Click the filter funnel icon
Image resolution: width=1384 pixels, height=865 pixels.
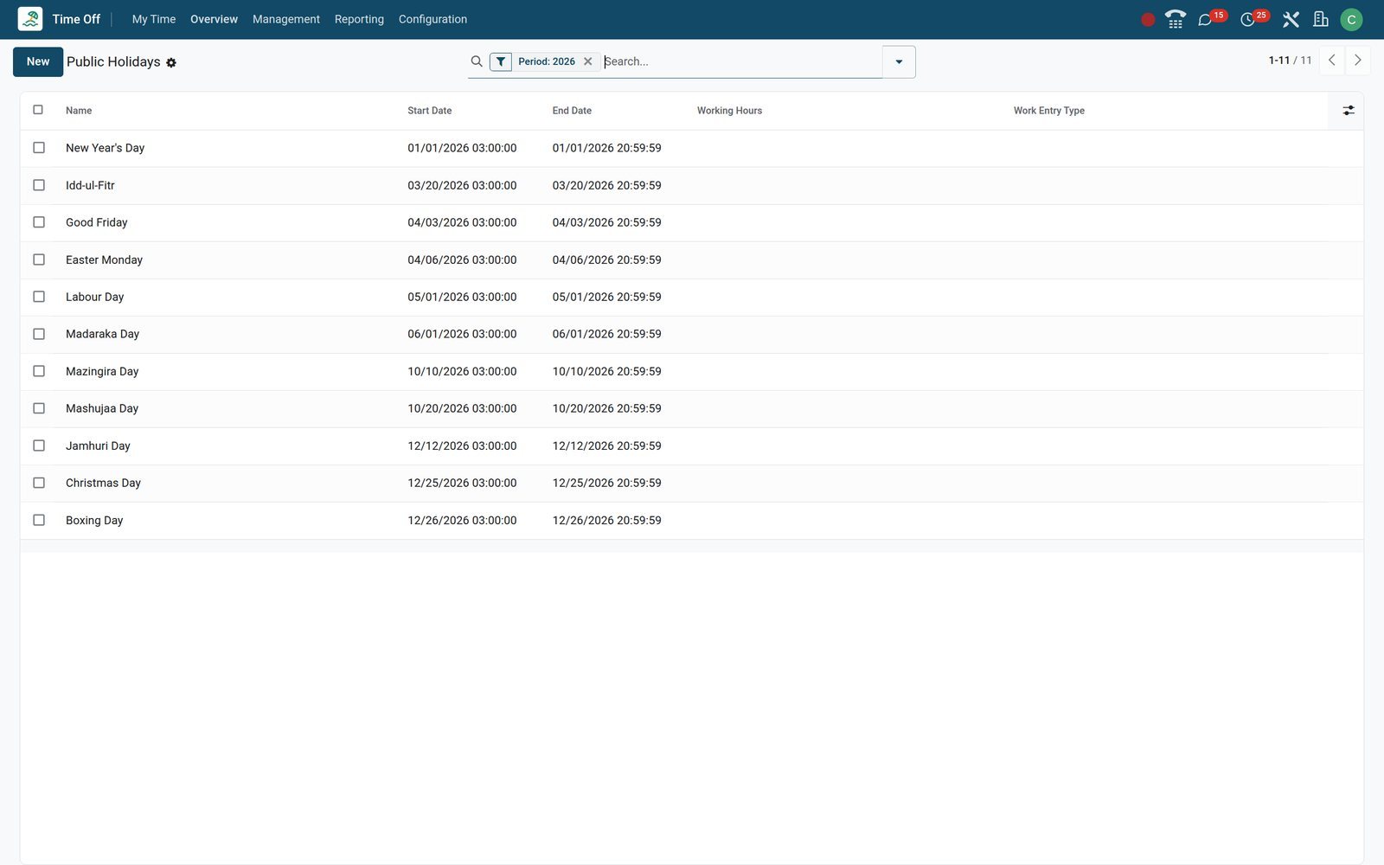pyautogui.click(x=501, y=61)
